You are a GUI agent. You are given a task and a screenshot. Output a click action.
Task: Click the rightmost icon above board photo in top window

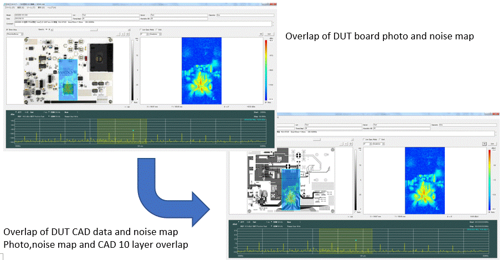tap(127, 34)
